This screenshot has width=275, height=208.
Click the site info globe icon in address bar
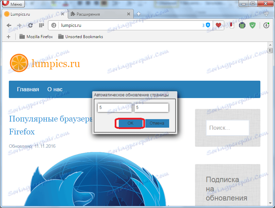pos(54,26)
